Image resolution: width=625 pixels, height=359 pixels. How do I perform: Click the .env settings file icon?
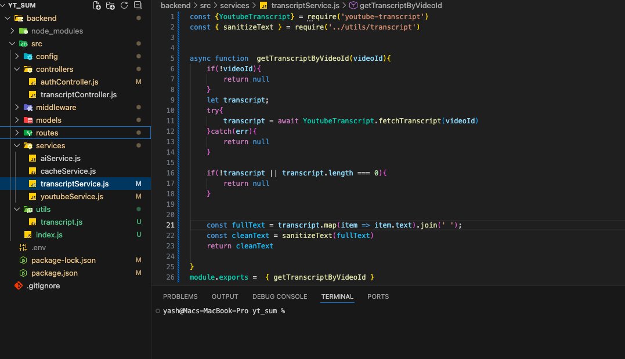pos(23,247)
